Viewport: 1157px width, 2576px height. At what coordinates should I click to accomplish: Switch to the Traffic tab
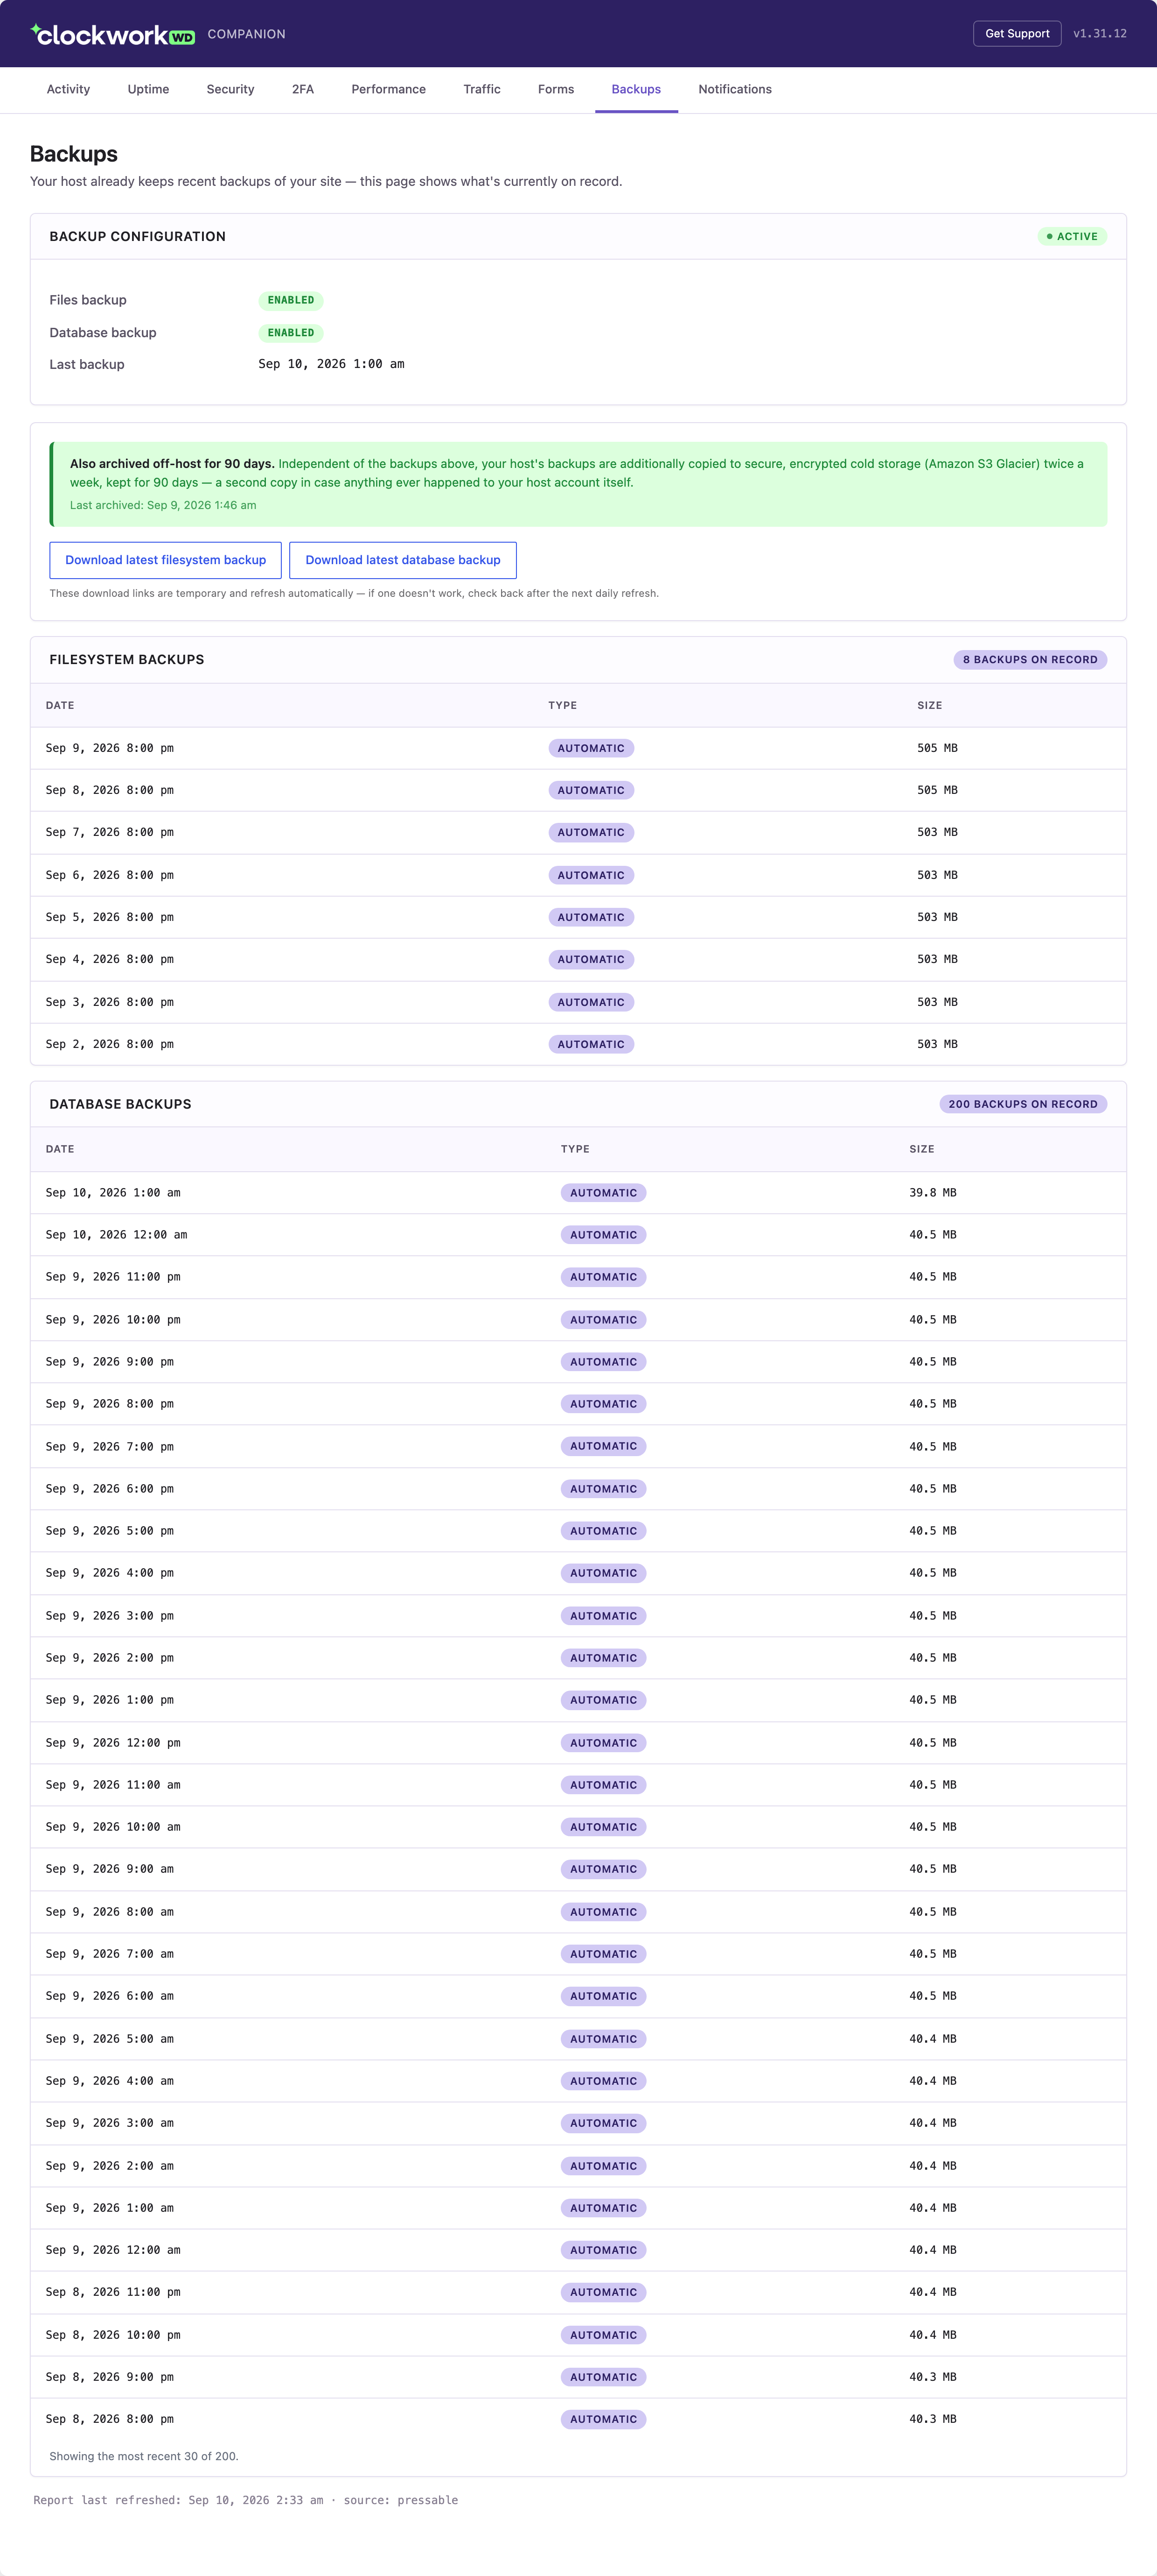coord(481,89)
